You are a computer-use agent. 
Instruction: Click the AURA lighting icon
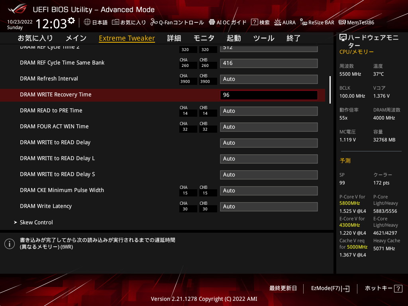tap(277, 22)
